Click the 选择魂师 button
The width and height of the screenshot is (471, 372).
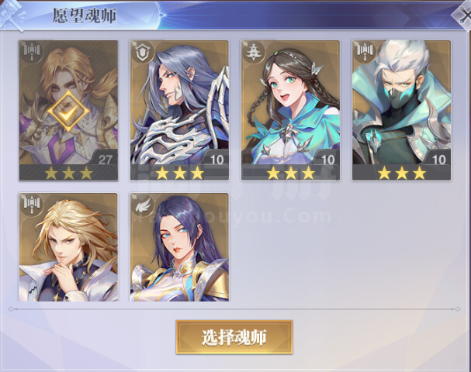click(x=234, y=337)
